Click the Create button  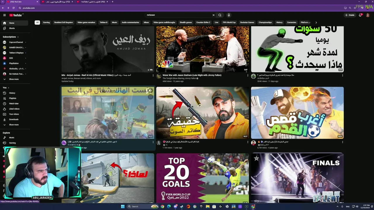(350, 15)
